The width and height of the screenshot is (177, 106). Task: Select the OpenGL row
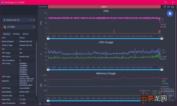pos(18,83)
